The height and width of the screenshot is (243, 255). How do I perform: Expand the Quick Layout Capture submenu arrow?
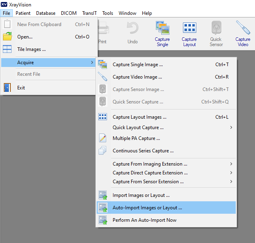pos(231,128)
